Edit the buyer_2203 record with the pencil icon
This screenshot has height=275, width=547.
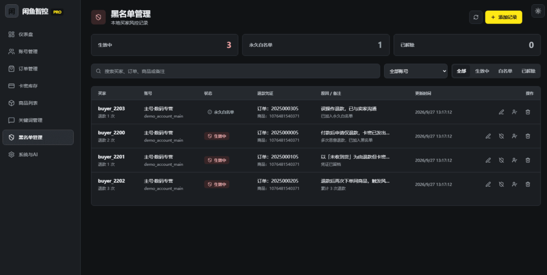coord(501,112)
